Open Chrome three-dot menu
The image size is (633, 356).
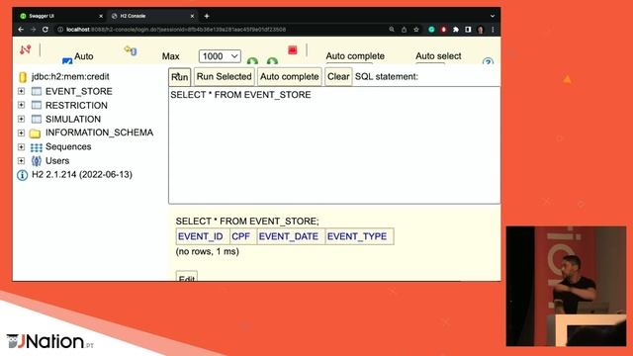tap(493, 30)
